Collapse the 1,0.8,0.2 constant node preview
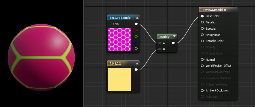 coord(137,63)
